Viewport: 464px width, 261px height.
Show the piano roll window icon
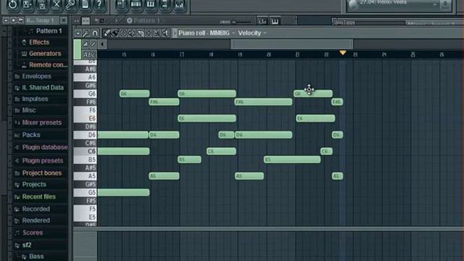[x=150, y=4]
